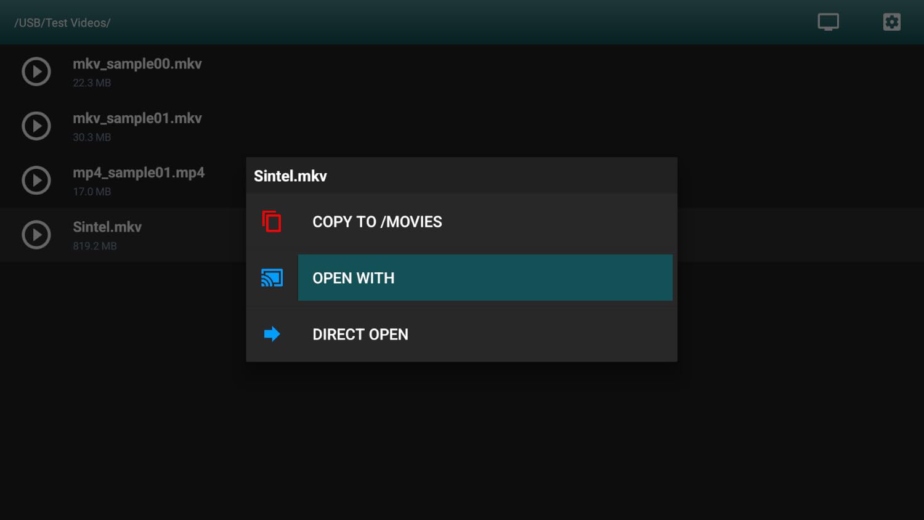This screenshot has height=520, width=924.
Task: Click the /USB/Test Videos/ path label
Action: pos(62,23)
